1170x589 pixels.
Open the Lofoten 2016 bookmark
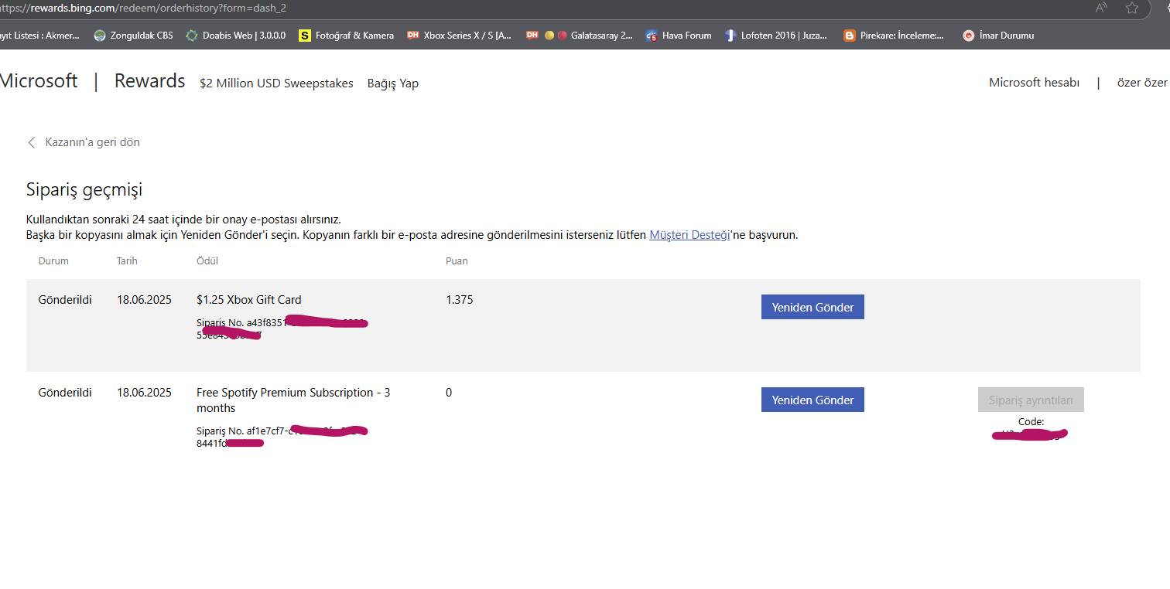(x=775, y=36)
